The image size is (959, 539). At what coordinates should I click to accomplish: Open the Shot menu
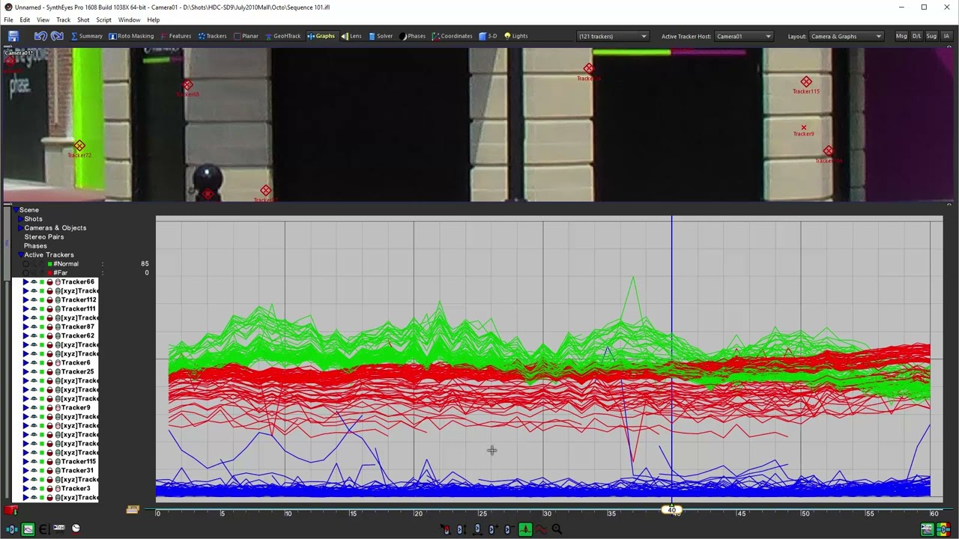point(83,20)
